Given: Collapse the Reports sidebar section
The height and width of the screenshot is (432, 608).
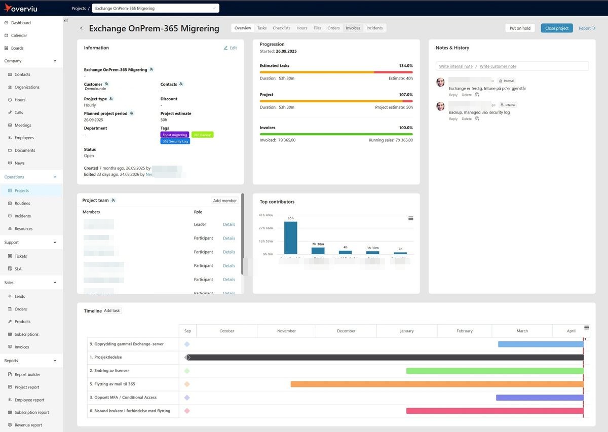Looking at the screenshot, I should pos(55,361).
